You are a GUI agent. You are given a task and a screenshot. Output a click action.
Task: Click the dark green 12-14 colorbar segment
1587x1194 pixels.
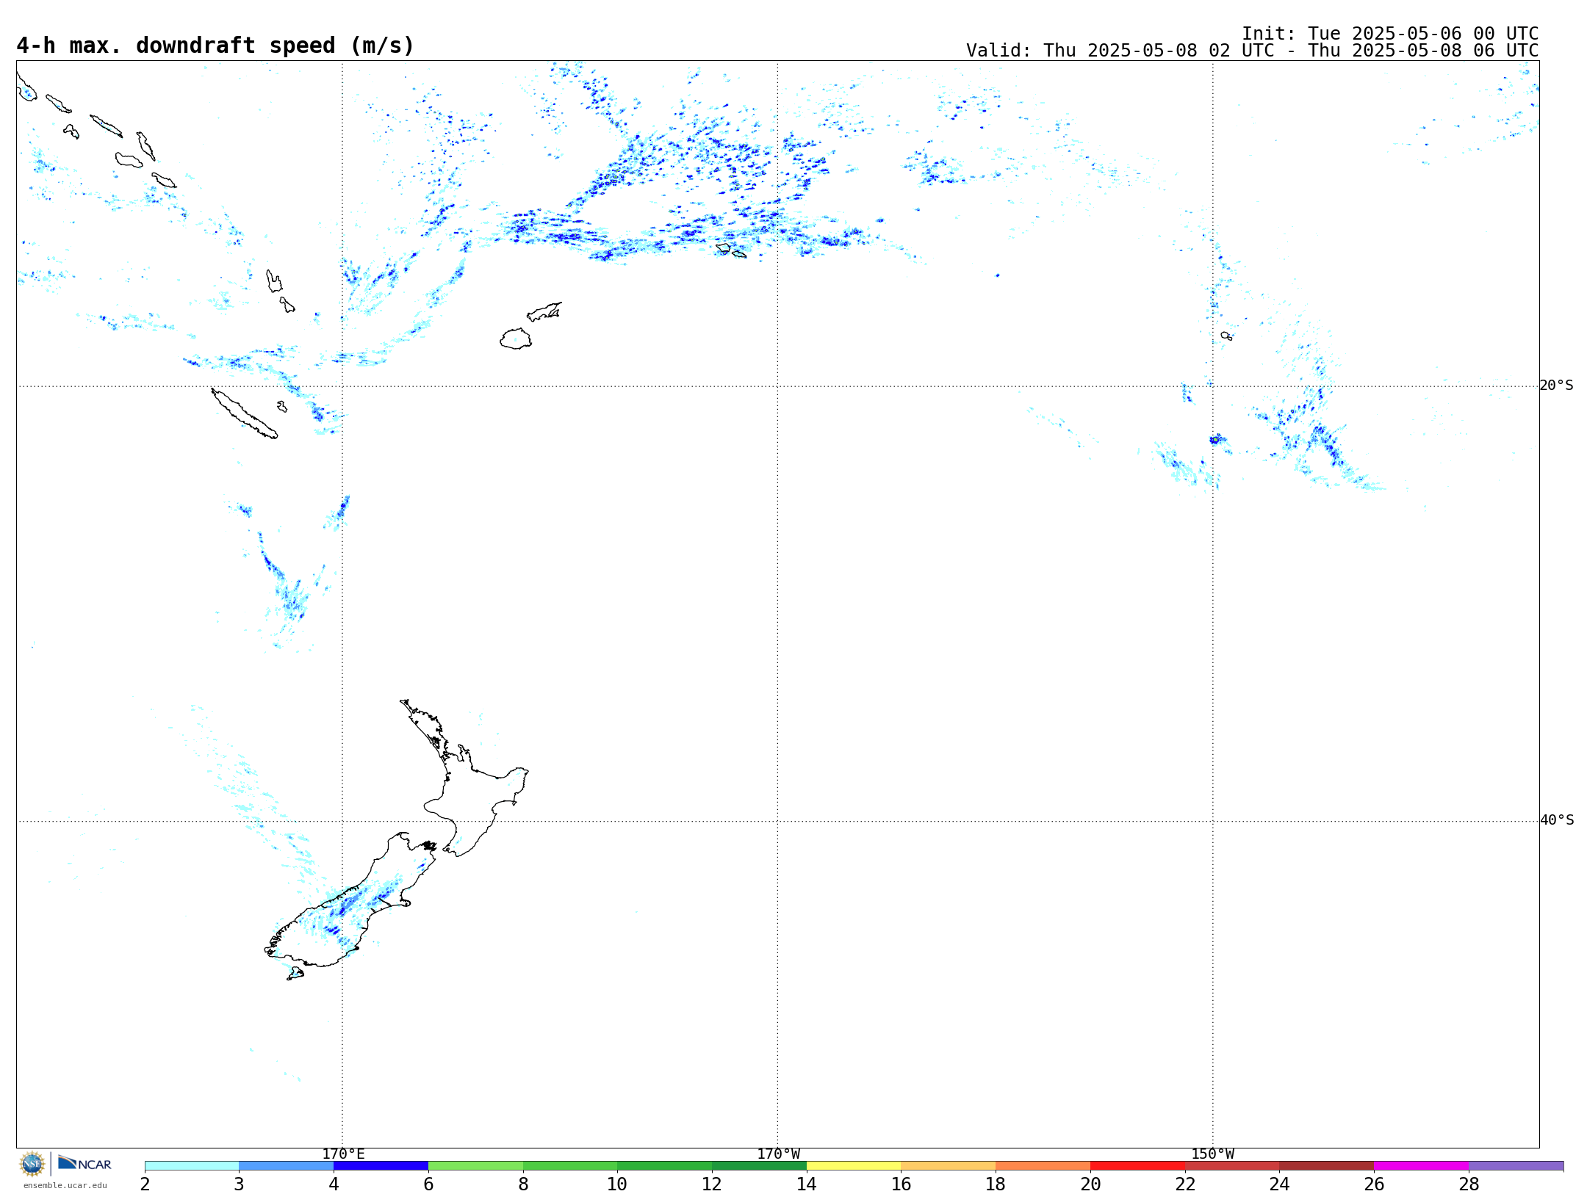click(x=759, y=1165)
